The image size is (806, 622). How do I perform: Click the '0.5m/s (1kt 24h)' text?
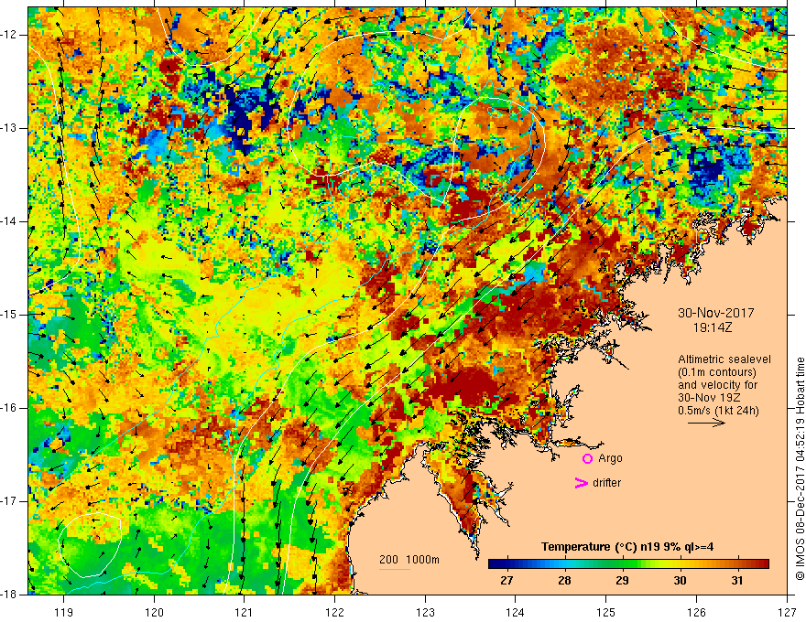pyautogui.click(x=718, y=411)
